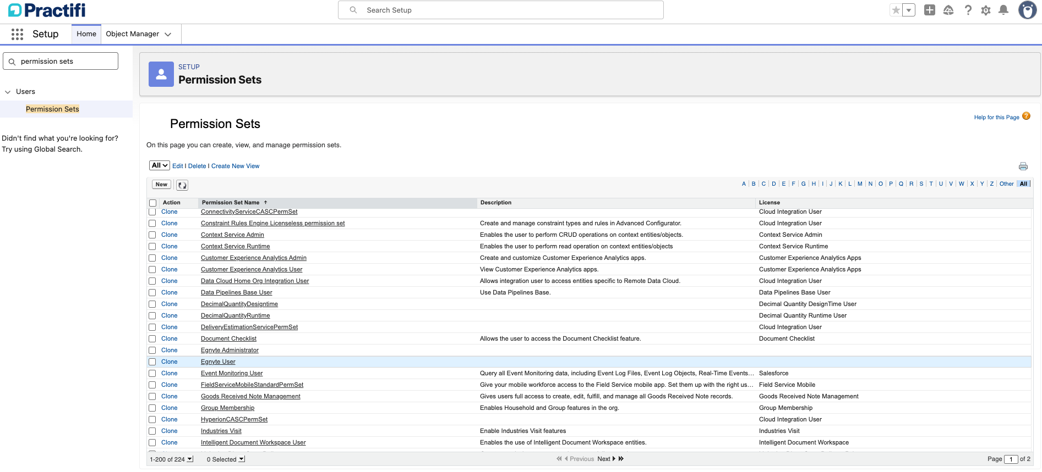Check the Group Membership row checkbox
The image size is (1042, 472).
tap(152, 408)
